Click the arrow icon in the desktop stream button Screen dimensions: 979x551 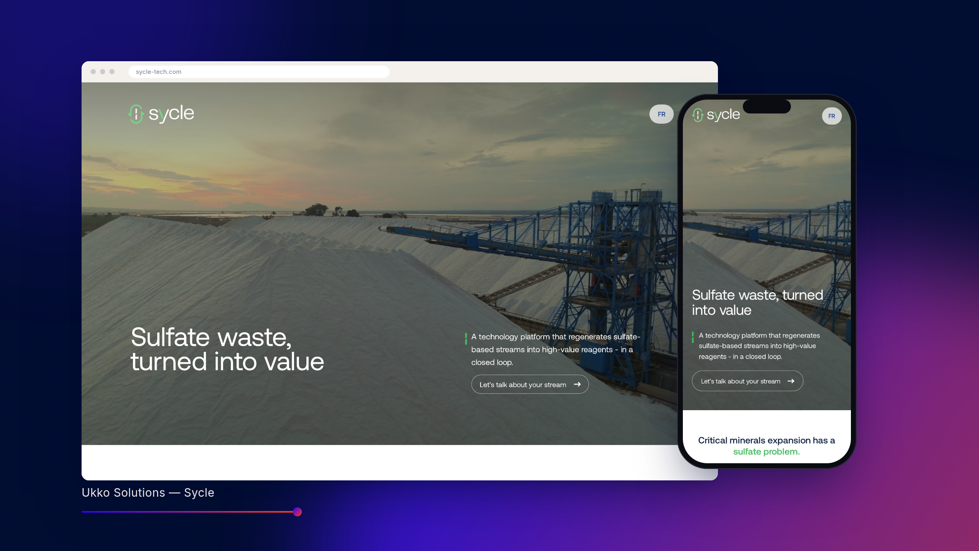click(x=577, y=384)
